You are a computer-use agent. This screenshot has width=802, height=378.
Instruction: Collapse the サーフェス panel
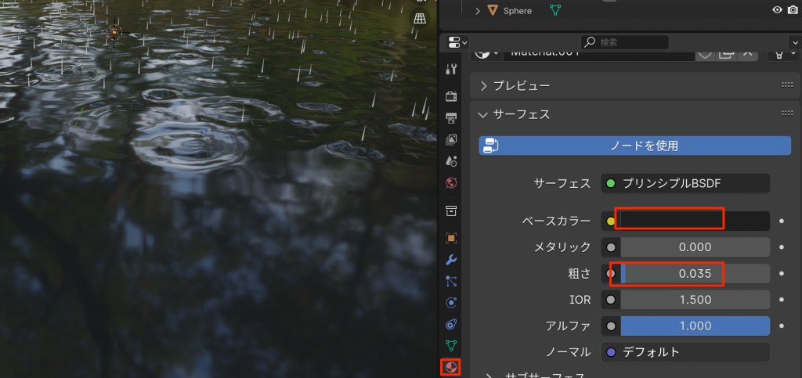click(483, 114)
